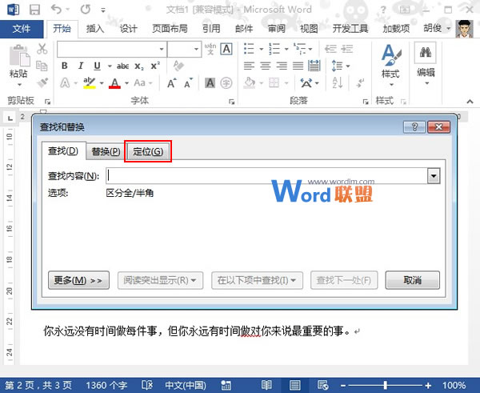This screenshot has height=393, width=480.
Task: Open the Font dialog launcher
Action: click(232, 102)
